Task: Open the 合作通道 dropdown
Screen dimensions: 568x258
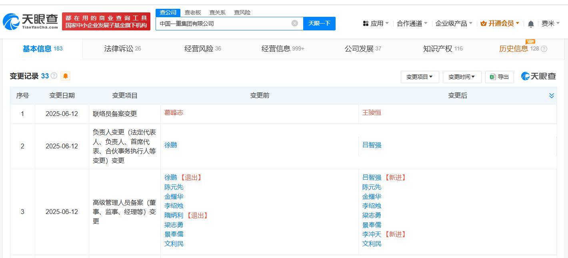Action: 412,24
